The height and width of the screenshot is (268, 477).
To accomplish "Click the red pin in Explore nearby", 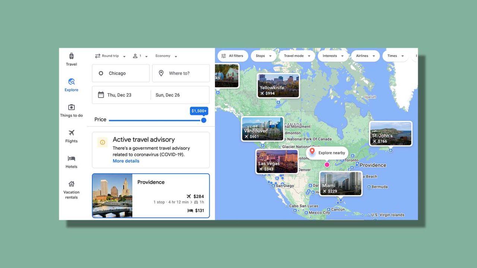I will click(x=312, y=152).
